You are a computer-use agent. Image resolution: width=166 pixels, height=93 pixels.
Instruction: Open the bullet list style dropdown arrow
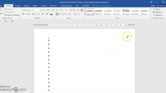(59, 10)
